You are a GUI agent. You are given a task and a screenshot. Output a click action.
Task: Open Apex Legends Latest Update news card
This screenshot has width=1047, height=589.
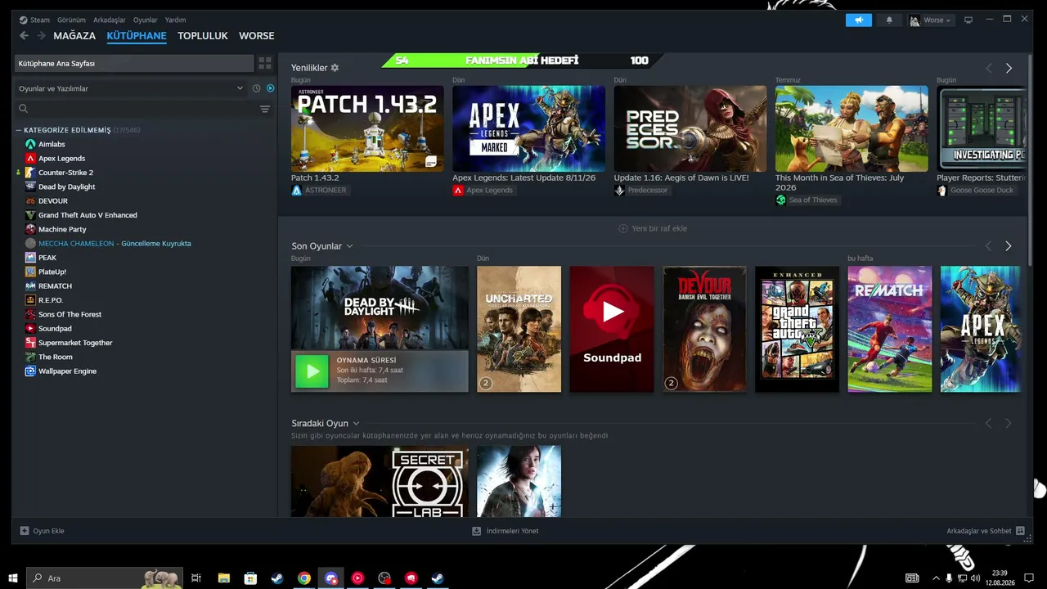(528, 129)
